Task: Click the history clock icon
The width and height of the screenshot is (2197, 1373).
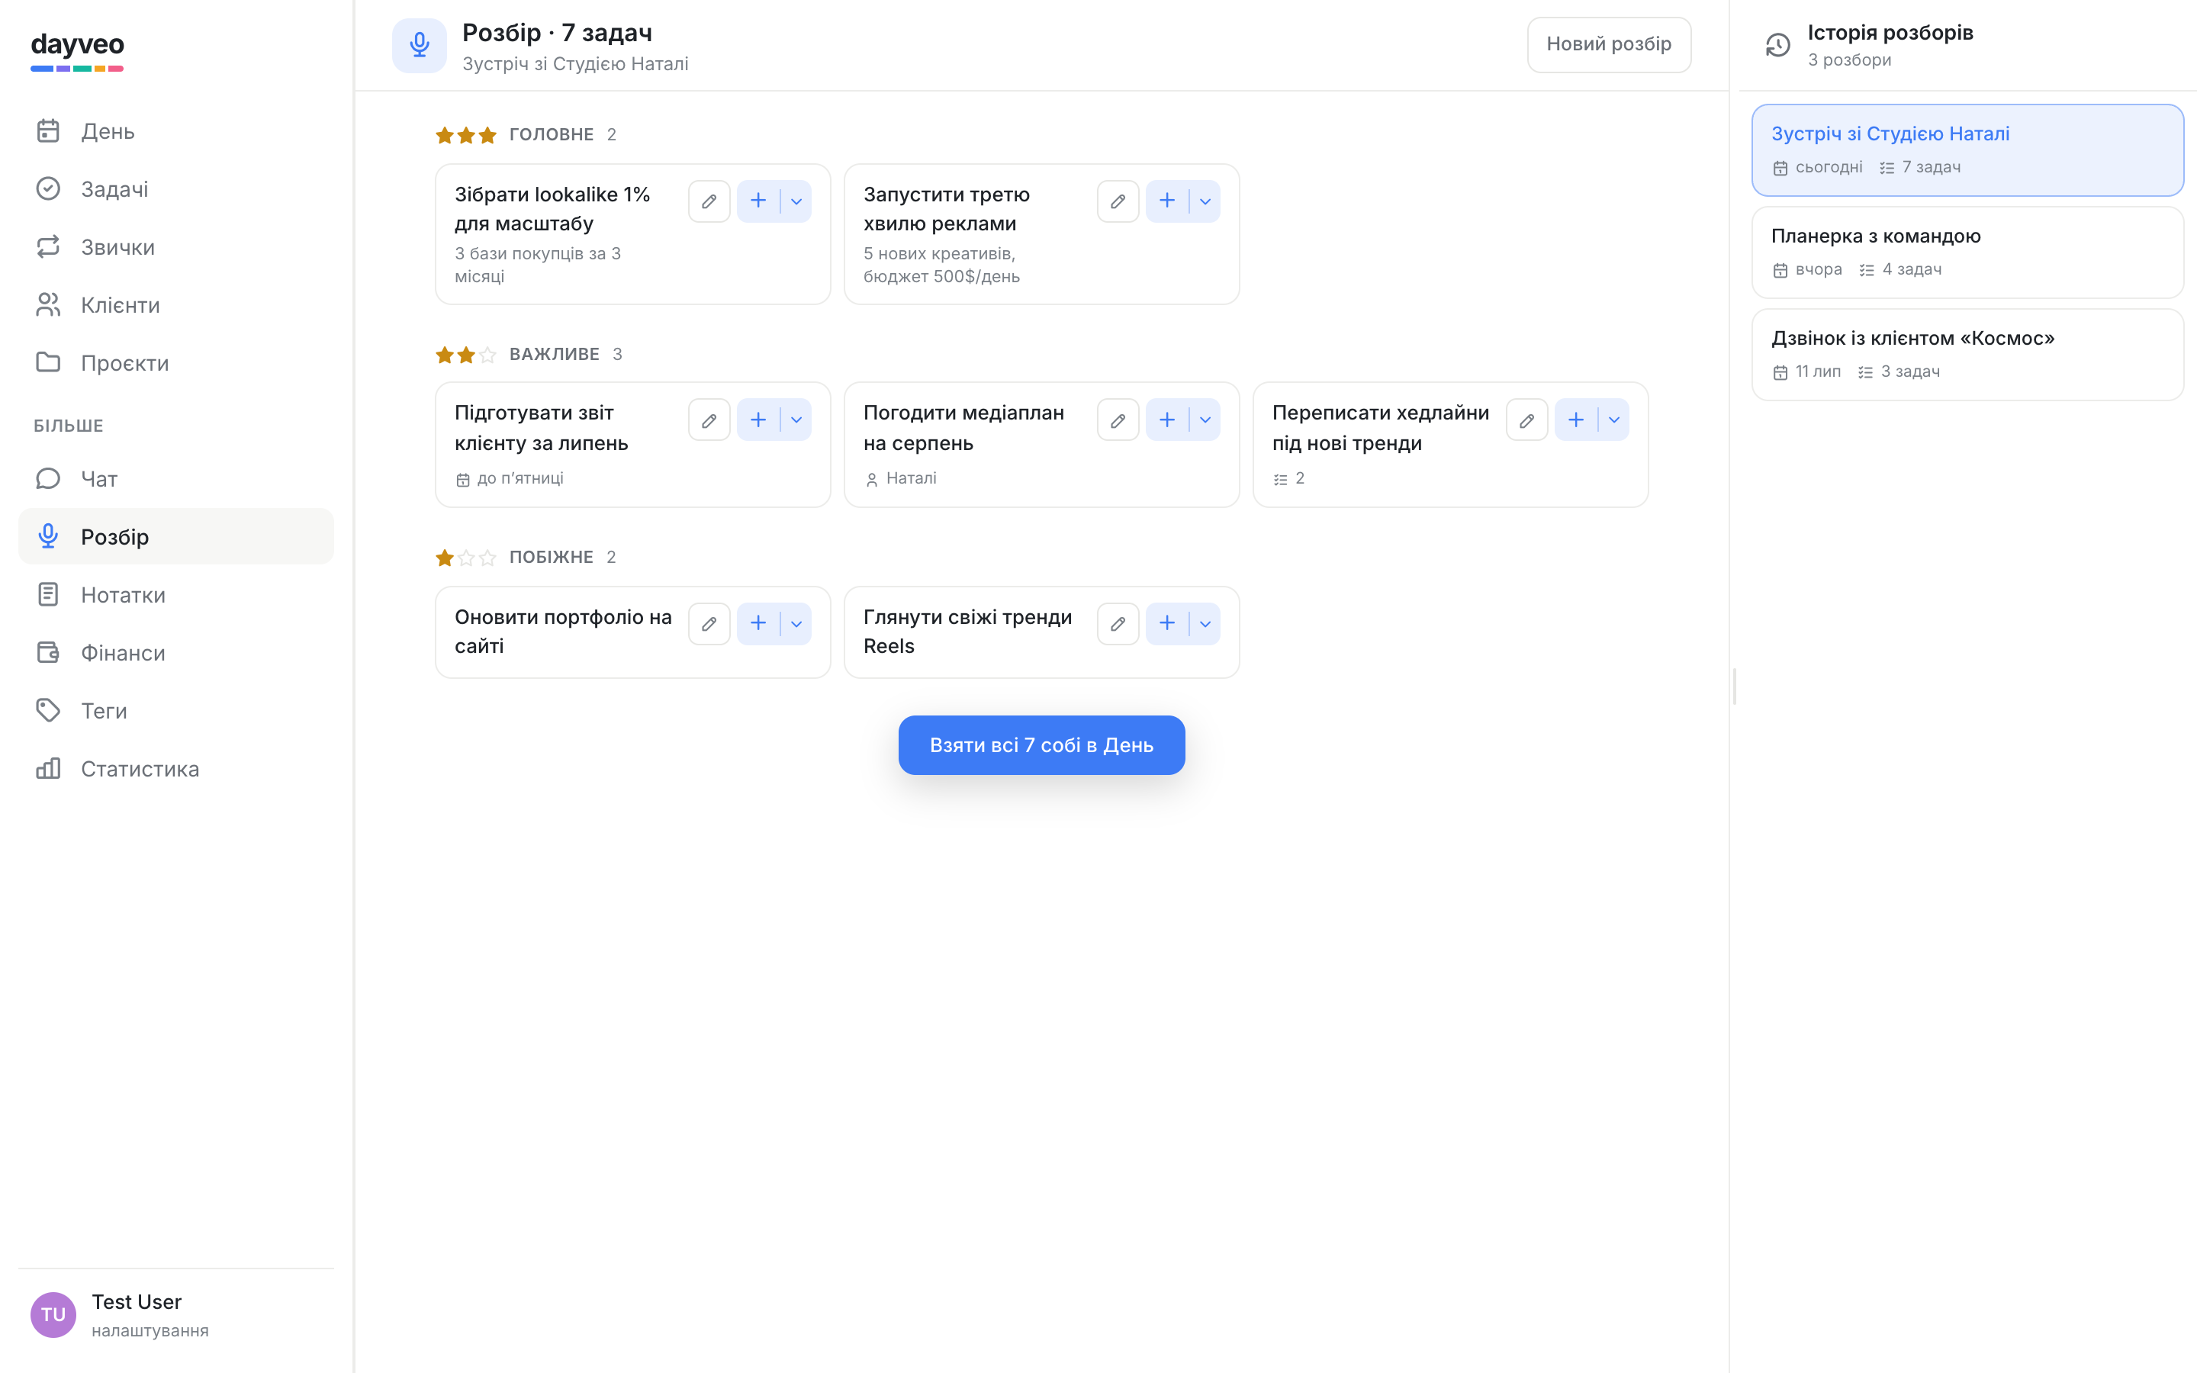Action: tap(1777, 44)
